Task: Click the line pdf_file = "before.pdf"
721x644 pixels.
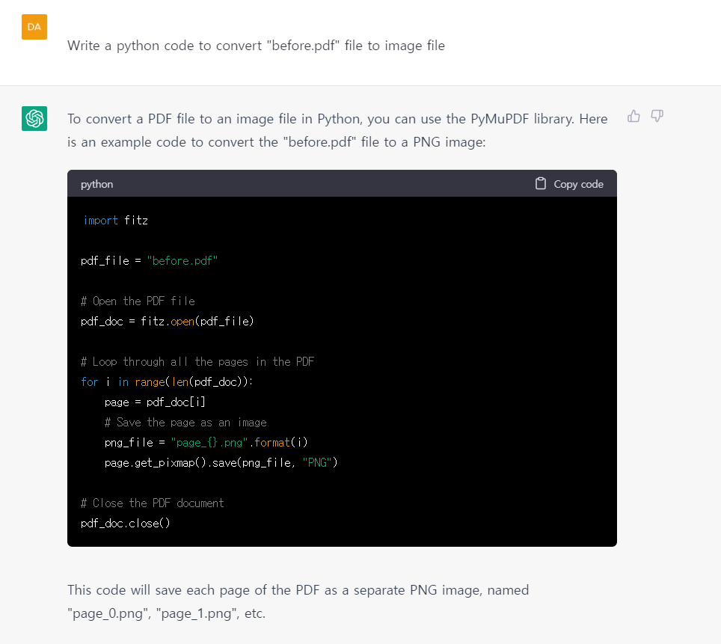Action: tap(149, 261)
